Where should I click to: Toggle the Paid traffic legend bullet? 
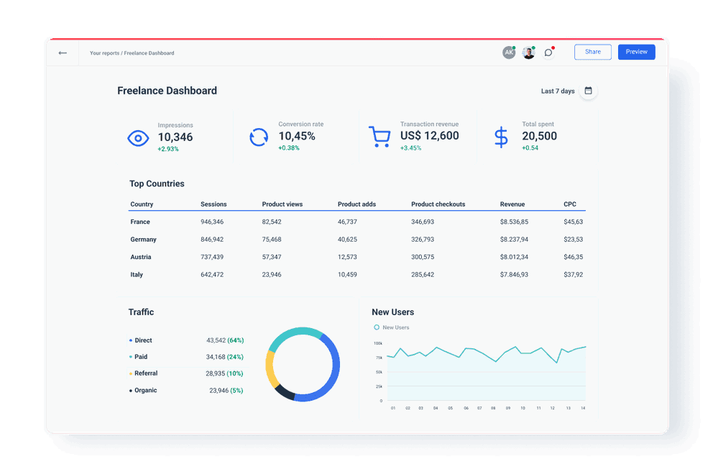(x=129, y=357)
